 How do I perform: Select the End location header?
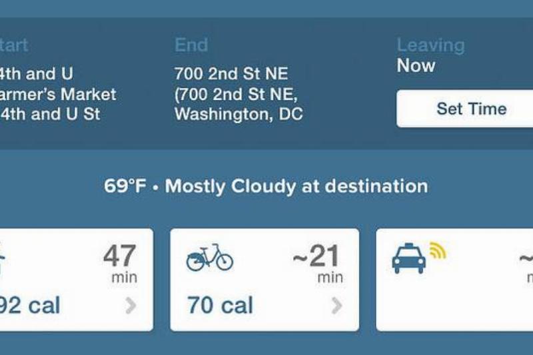click(x=191, y=45)
